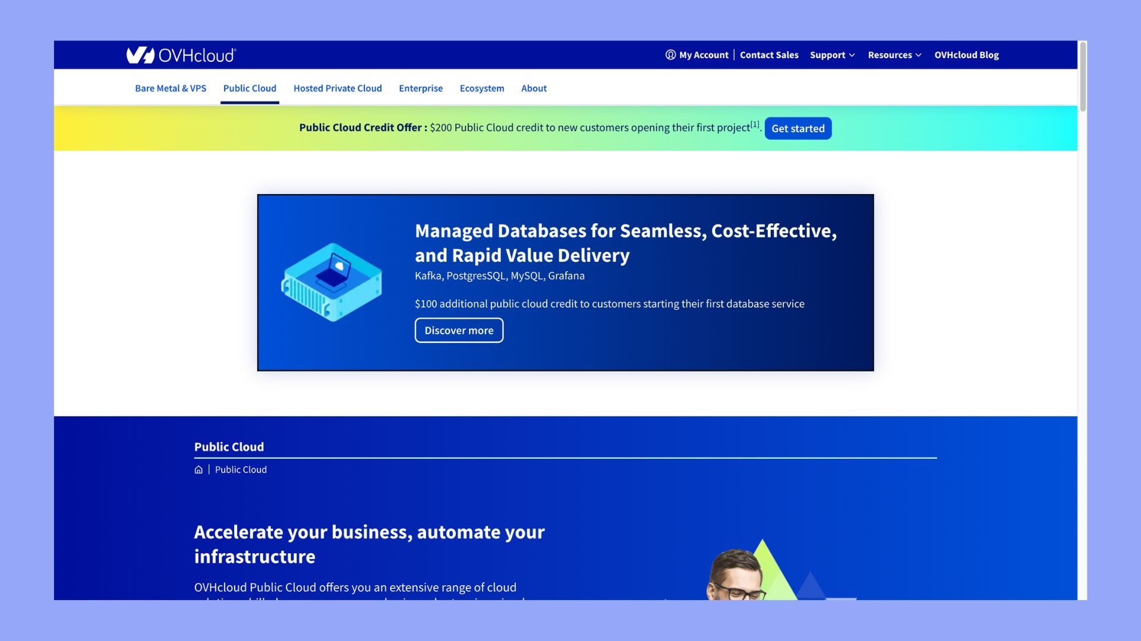Click the Resources dropdown chevron icon
Viewport: 1141px width, 641px height.
[918, 55]
